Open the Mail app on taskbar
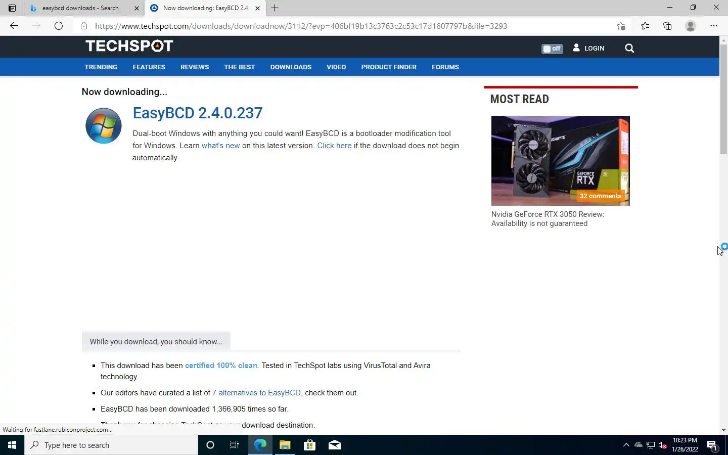 pyautogui.click(x=335, y=445)
